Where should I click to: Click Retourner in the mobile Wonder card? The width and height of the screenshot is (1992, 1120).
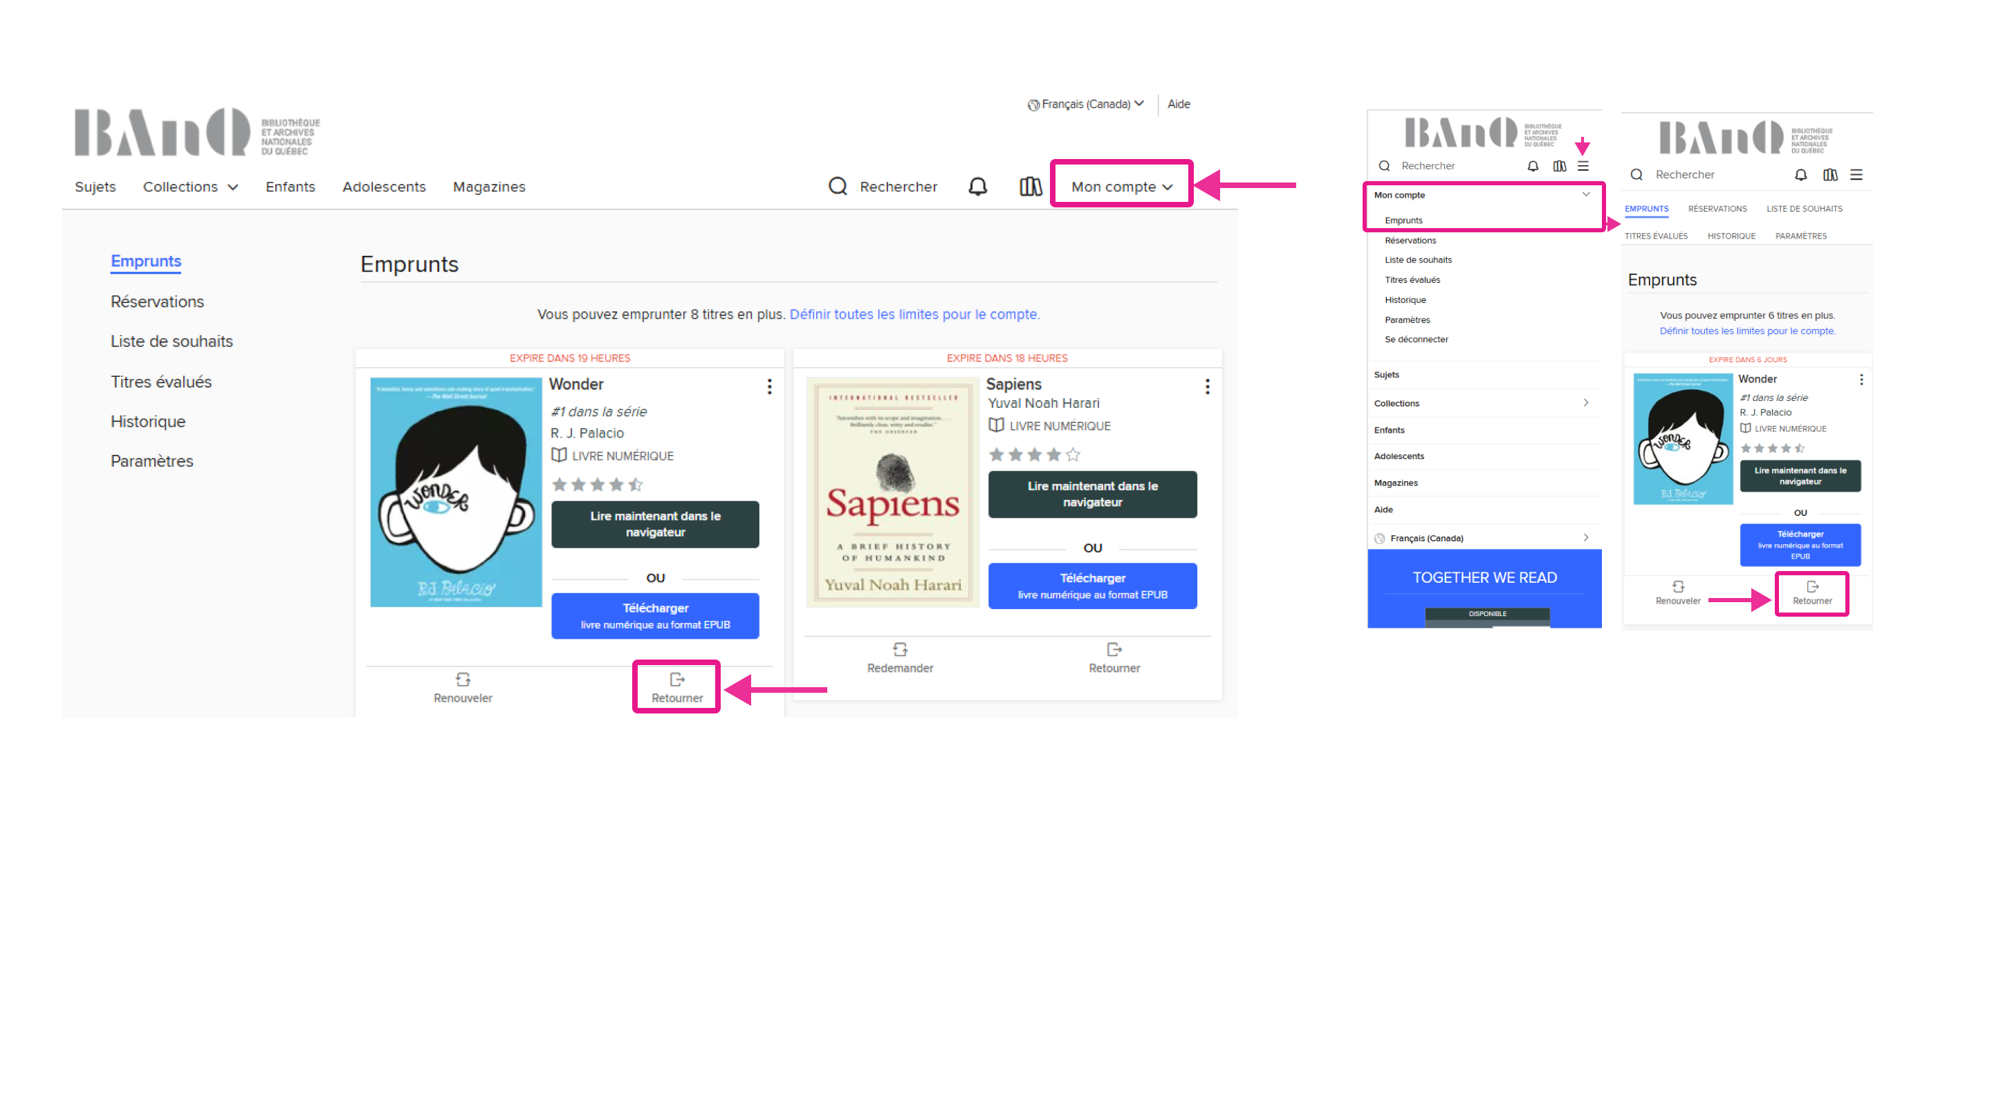(1812, 593)
